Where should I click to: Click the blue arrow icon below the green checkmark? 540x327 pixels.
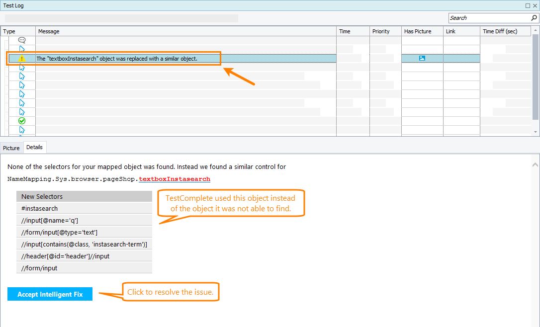[x=22, y=129]
